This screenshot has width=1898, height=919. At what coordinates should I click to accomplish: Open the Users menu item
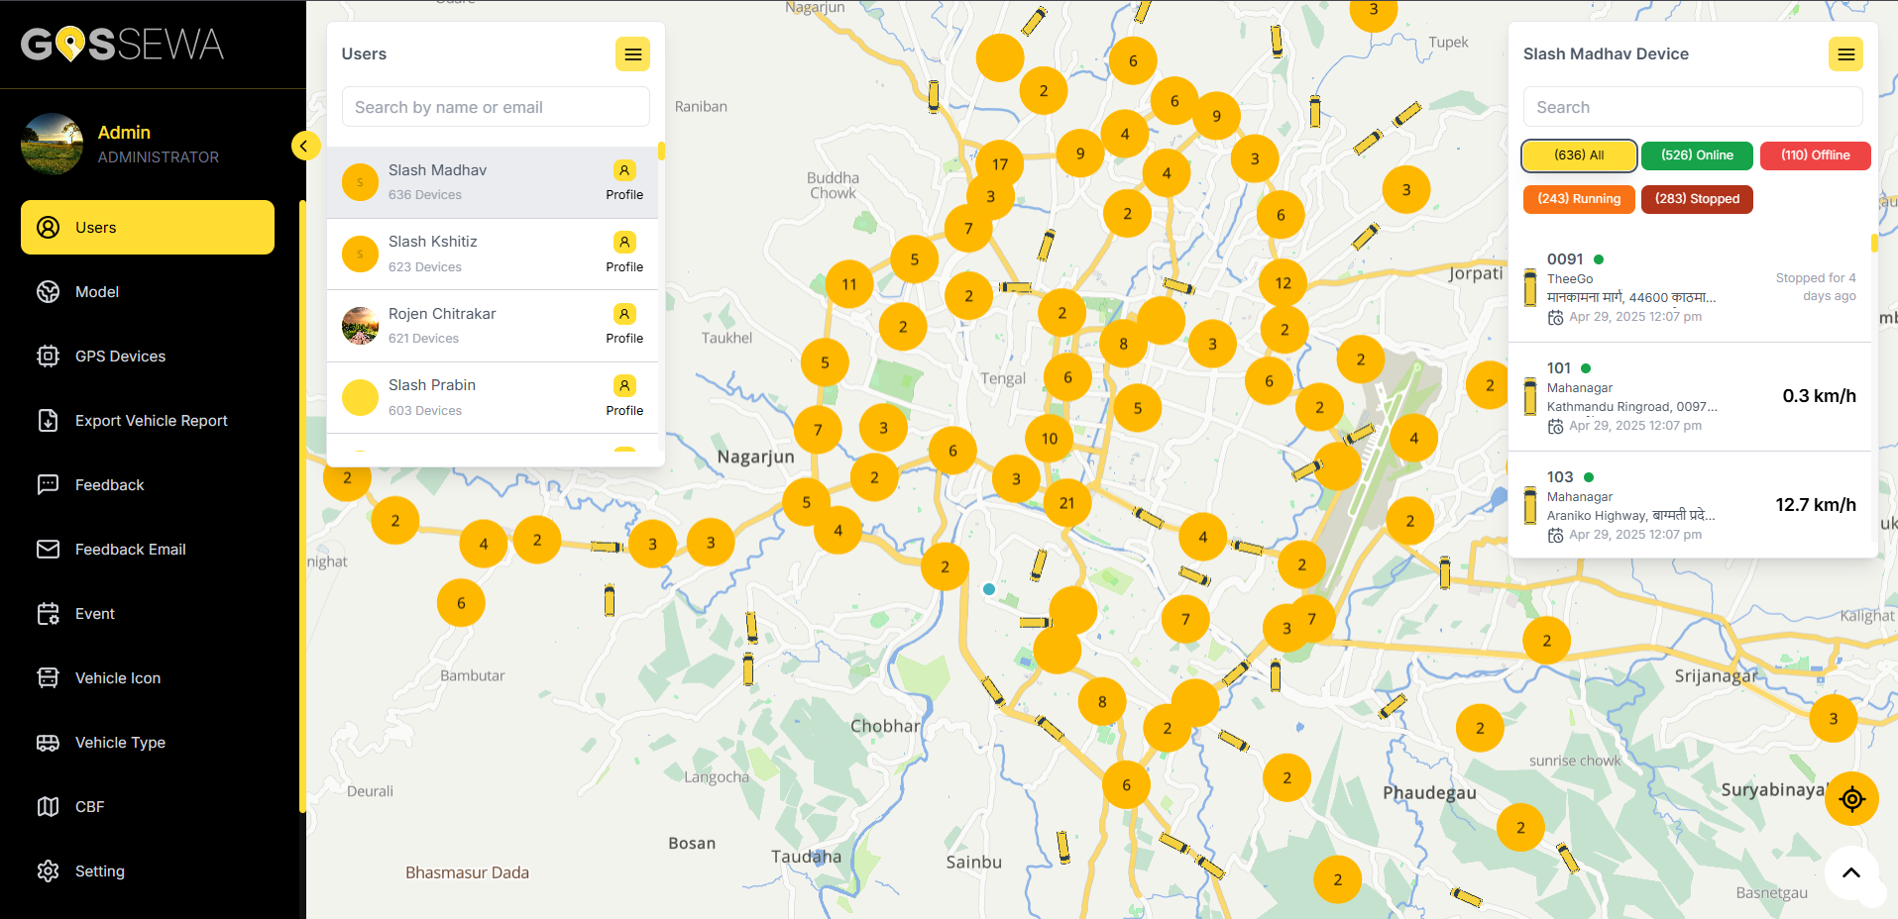point(148,228)
